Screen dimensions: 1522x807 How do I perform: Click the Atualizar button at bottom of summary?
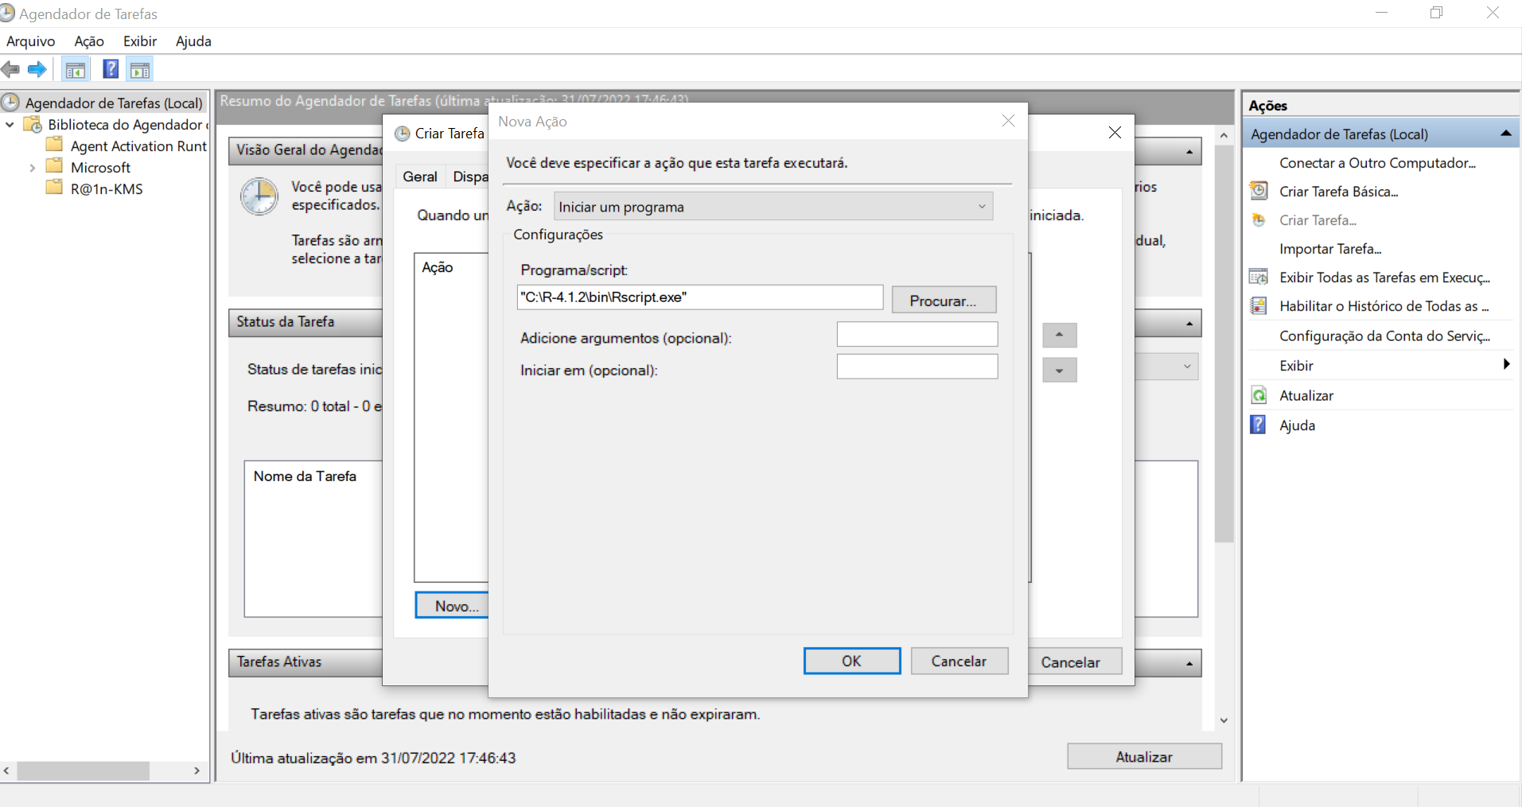pos(1144,756)
